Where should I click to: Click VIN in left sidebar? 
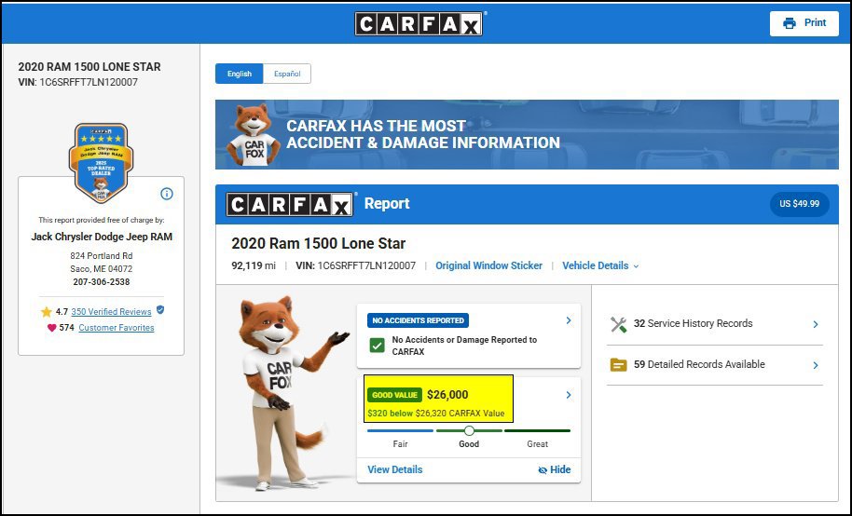pos(77,83)
